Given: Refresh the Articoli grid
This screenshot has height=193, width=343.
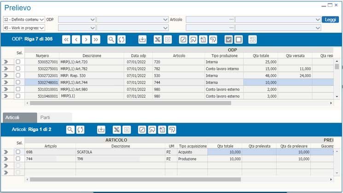Looking at the screenshot, I should pyautogui.click(x=81, y=130).
